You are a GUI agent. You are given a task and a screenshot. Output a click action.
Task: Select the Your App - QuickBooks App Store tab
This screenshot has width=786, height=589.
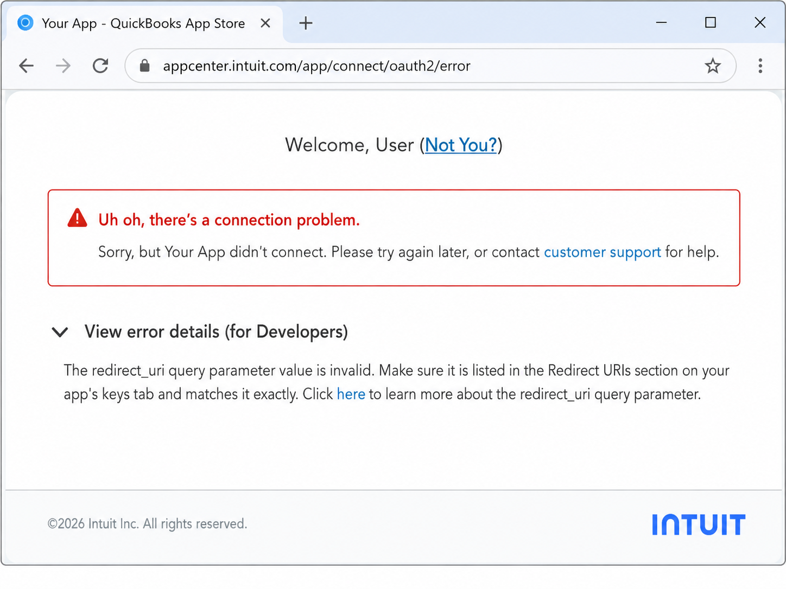145,24
